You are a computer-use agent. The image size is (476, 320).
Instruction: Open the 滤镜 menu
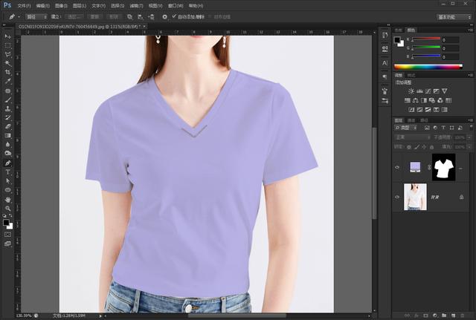coord(135,4)
